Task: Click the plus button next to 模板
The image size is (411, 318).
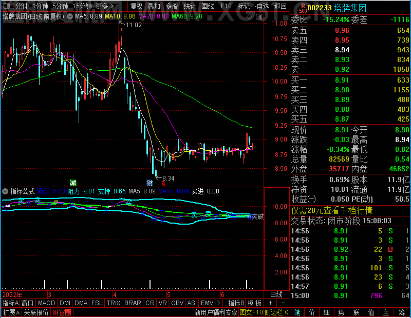Action: [270, 303]
